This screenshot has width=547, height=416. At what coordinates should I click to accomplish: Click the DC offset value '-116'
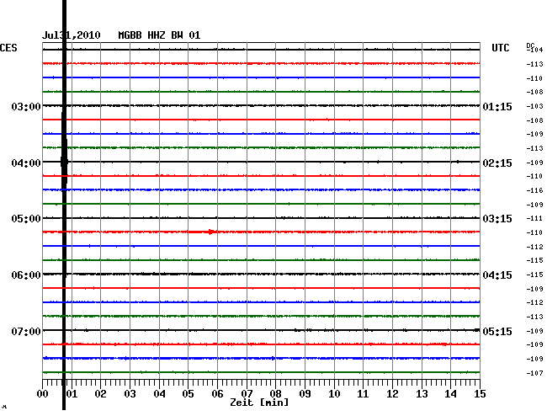tap(534, 190)
